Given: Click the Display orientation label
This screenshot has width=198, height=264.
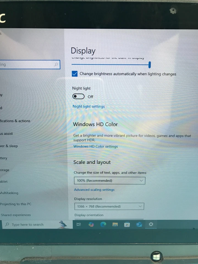Looking at the screenshot, I should pyautogui.click(x=89, y=215).
